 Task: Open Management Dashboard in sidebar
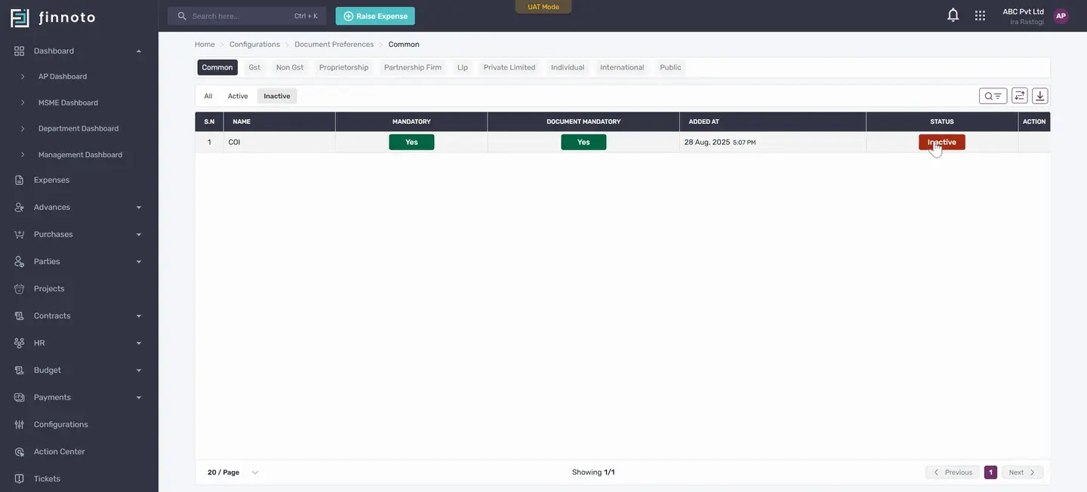pyautogui.click(x=80, y=155)
